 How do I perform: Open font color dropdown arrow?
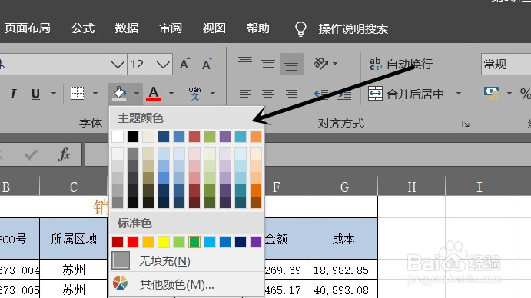click(171, 94)
